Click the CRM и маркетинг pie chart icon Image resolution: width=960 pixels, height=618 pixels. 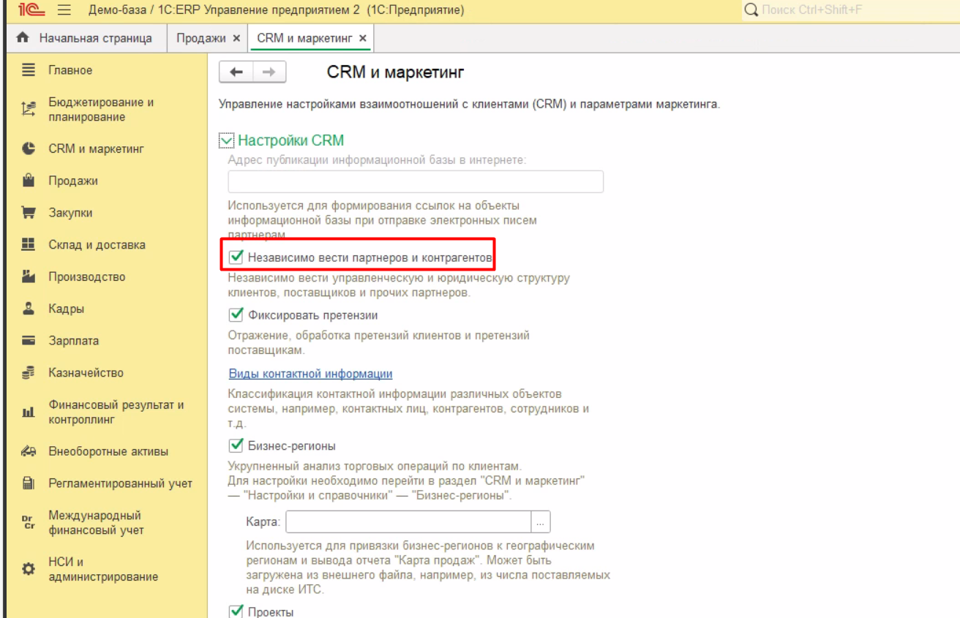pyautogui.click(x=29, y=148)
